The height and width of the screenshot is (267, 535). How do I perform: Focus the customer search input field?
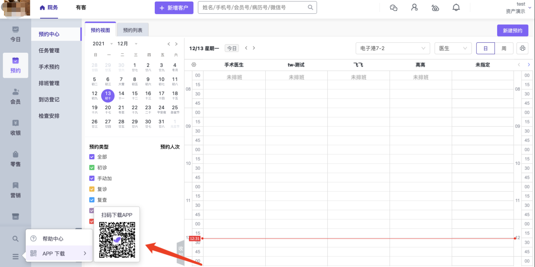point(257,7)
